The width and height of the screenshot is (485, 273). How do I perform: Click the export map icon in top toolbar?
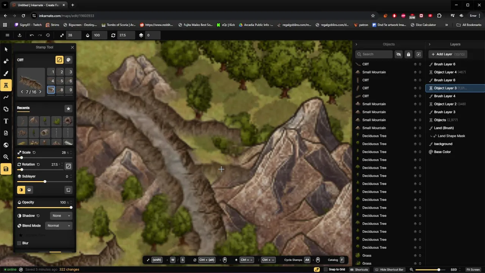pos(20,35)
